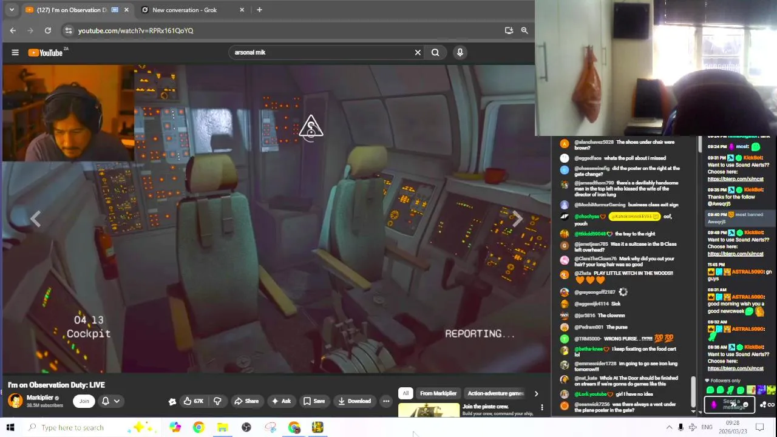Show more filter chips with right chevron
This screenshot has height=437, width=777.
click(536, 393)
